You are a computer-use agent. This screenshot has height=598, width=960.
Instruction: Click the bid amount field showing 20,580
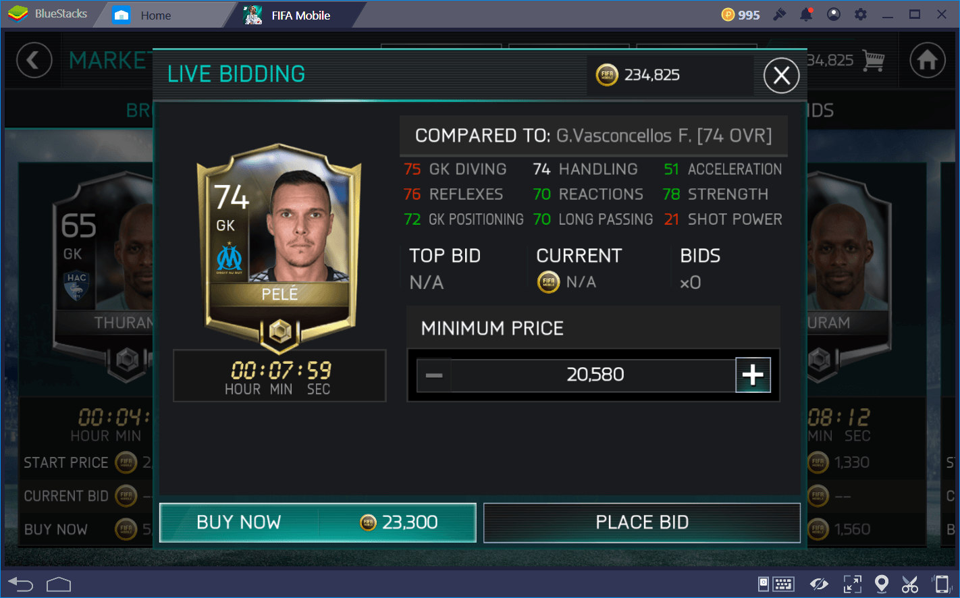point(594,375)
